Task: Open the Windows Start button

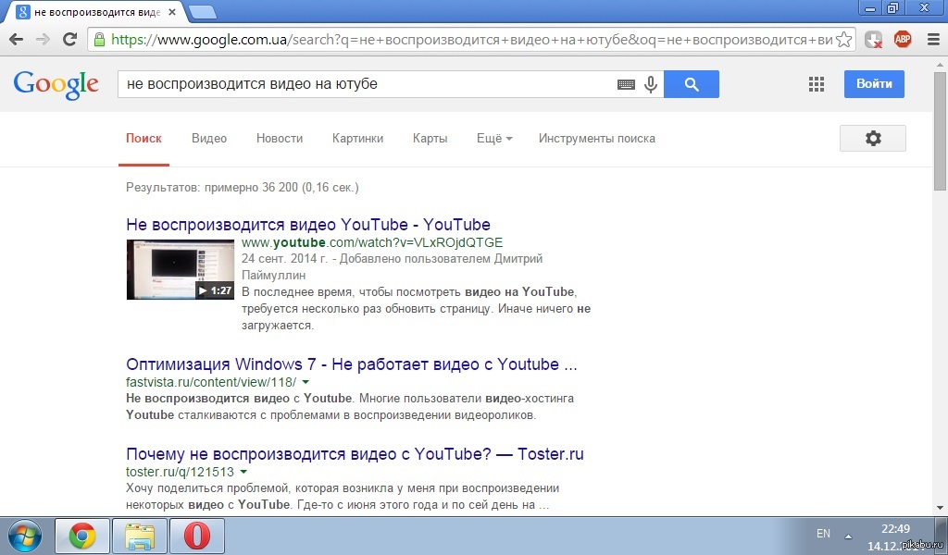Action: [24, 536]
